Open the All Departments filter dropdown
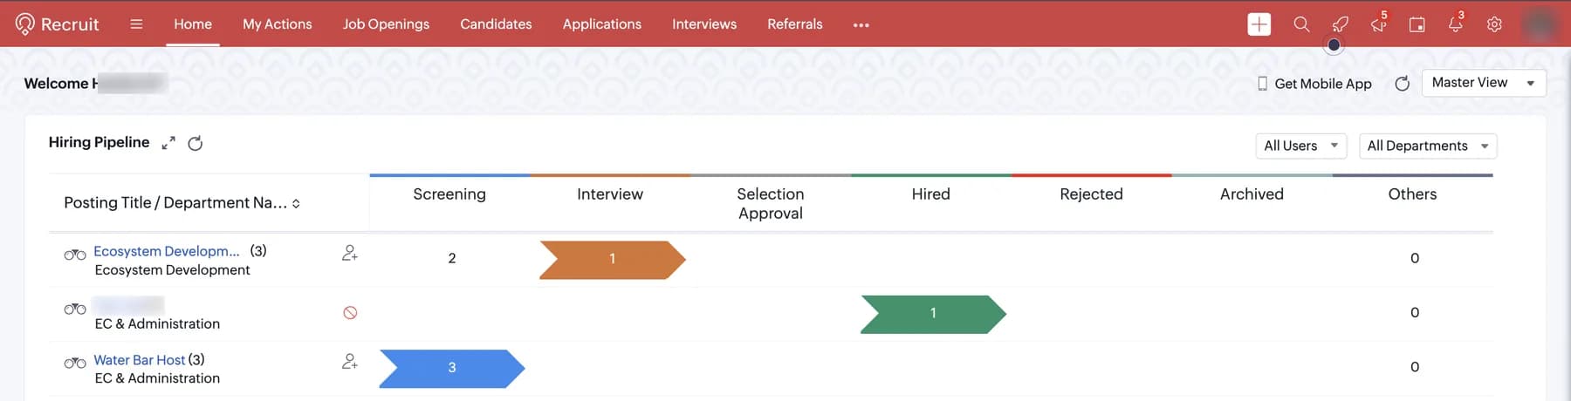 coord(1428,146)
